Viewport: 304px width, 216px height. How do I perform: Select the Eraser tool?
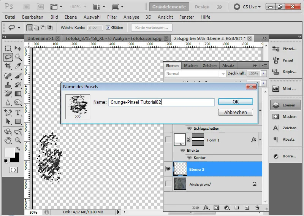coord(8,94)
